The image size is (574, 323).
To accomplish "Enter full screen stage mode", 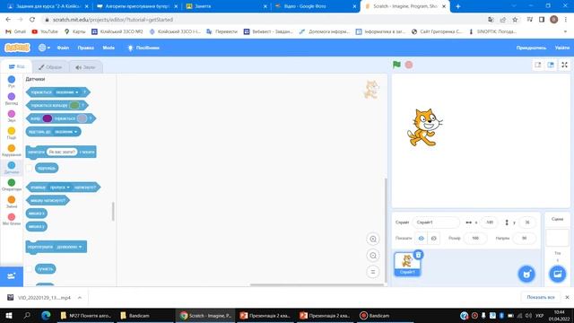I will click(564, 65).
